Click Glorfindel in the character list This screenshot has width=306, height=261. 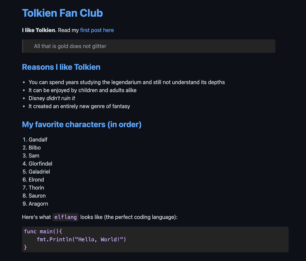(x=40, y=164)
